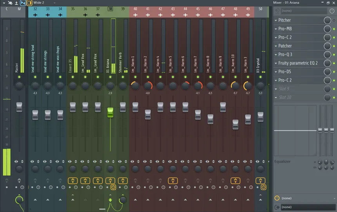Open the Fruity parametric EQ 2 plugin
Viewport: 337px width, 212px height.
pyautogui.click(x=298, y=63)
